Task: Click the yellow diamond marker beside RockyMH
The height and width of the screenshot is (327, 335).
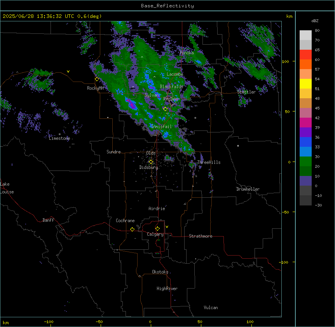Action: 97,79
